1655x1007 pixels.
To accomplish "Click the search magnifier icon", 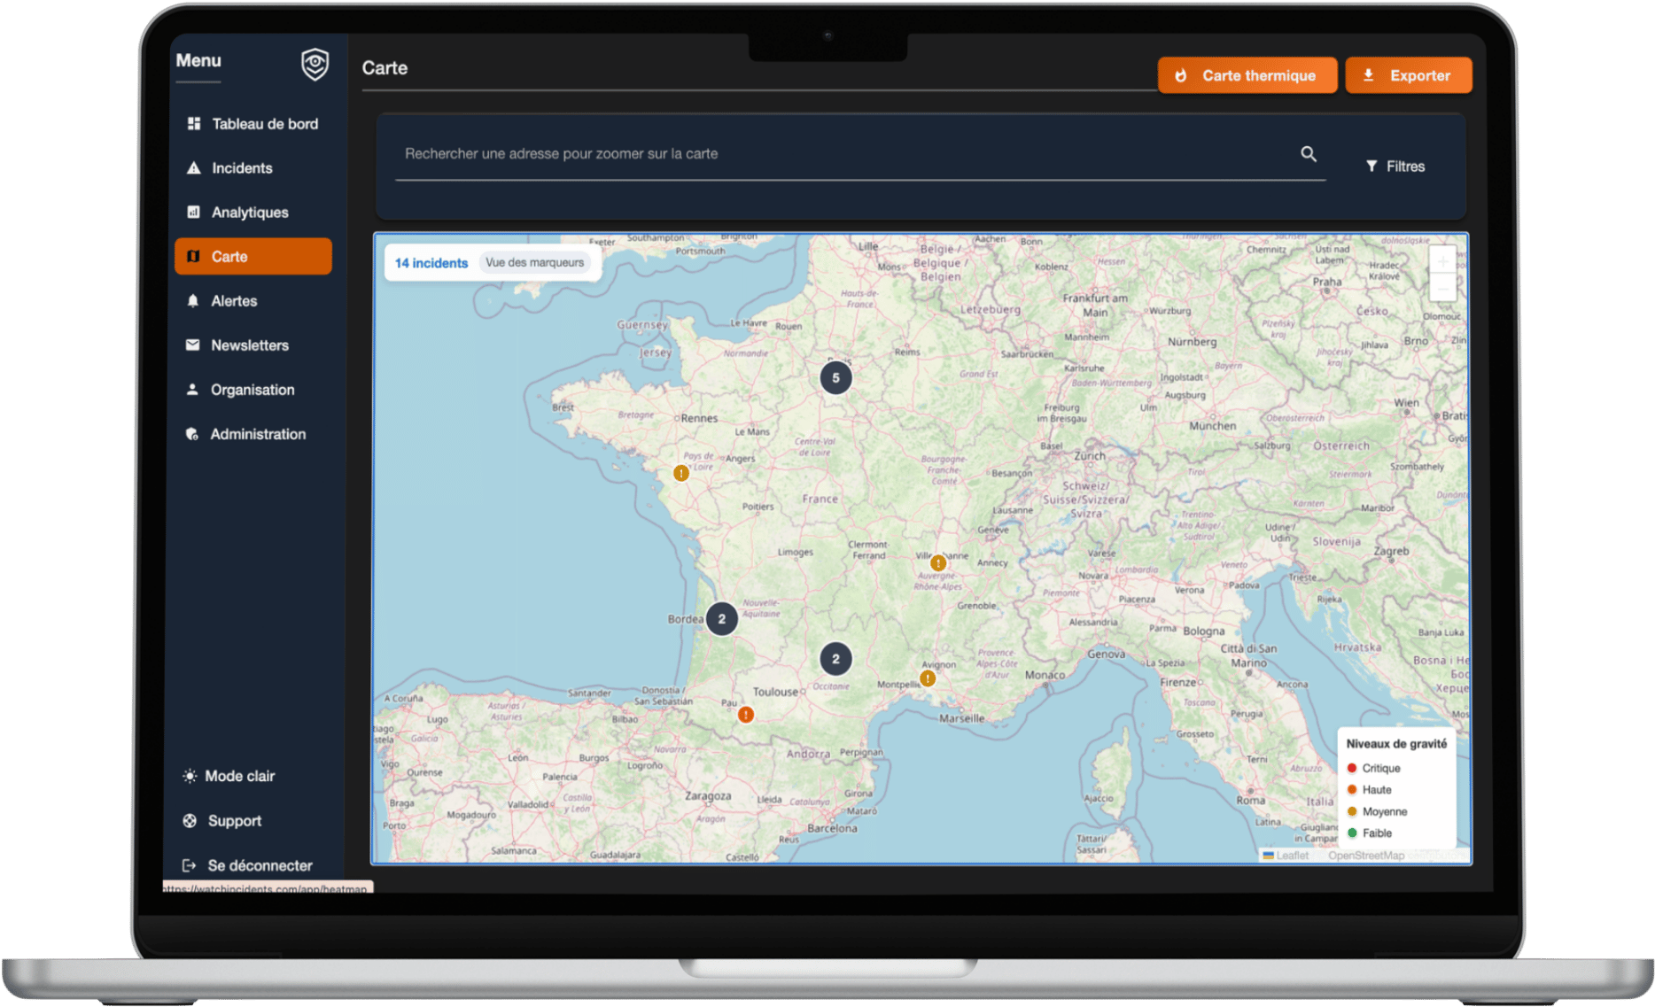I will click(x=1308, y=154).
